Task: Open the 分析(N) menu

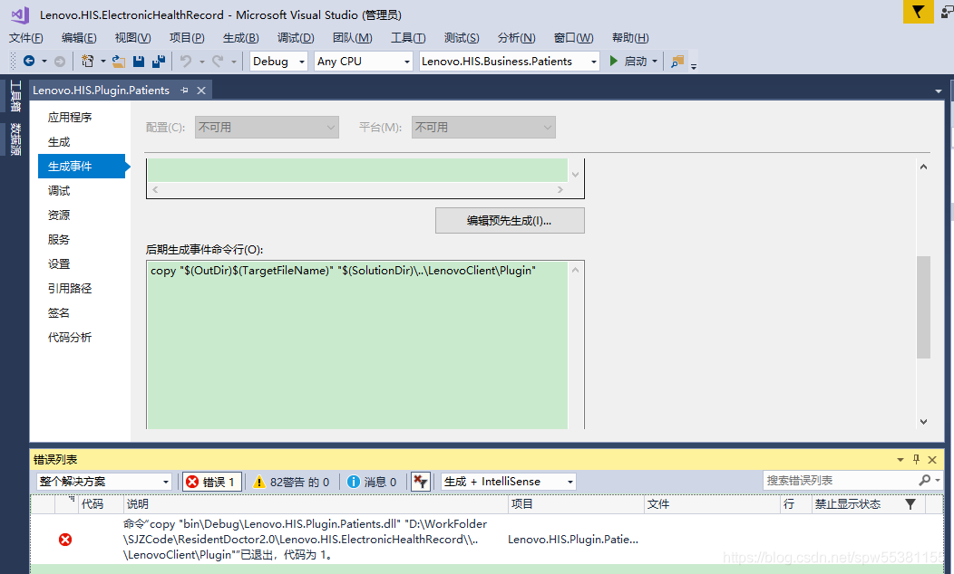Action: pyautogui.click(x=517, y=38)
